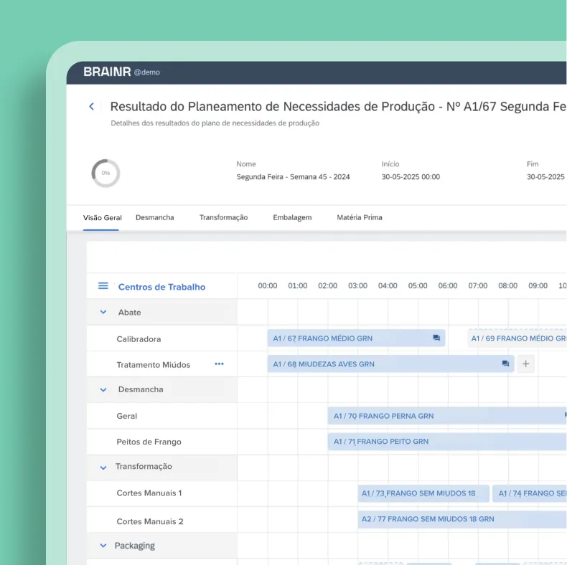
Task: Click the Abate group label
Action: (x=129, y=313)
